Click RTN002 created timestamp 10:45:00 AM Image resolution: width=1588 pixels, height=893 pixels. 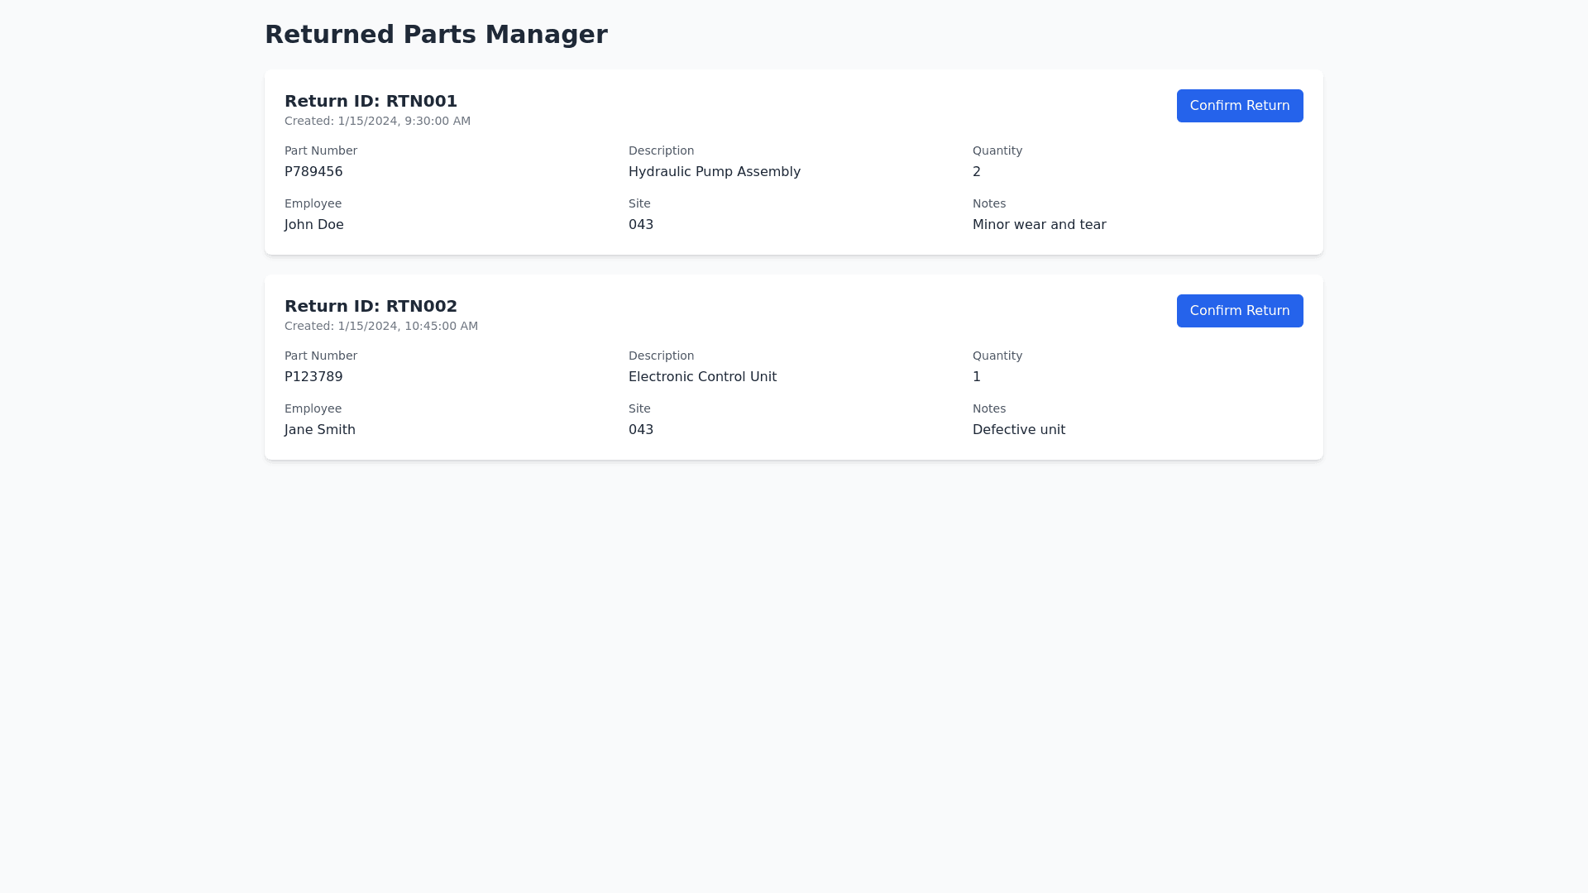pos(380,326)
